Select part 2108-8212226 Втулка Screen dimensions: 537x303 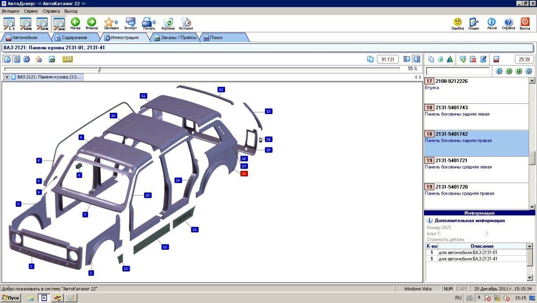[476, 90]
